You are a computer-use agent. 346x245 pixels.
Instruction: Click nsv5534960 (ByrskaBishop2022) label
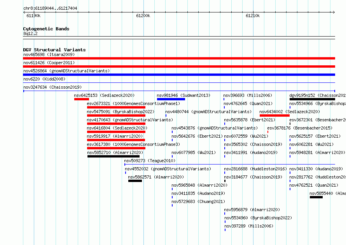(258, 218)
